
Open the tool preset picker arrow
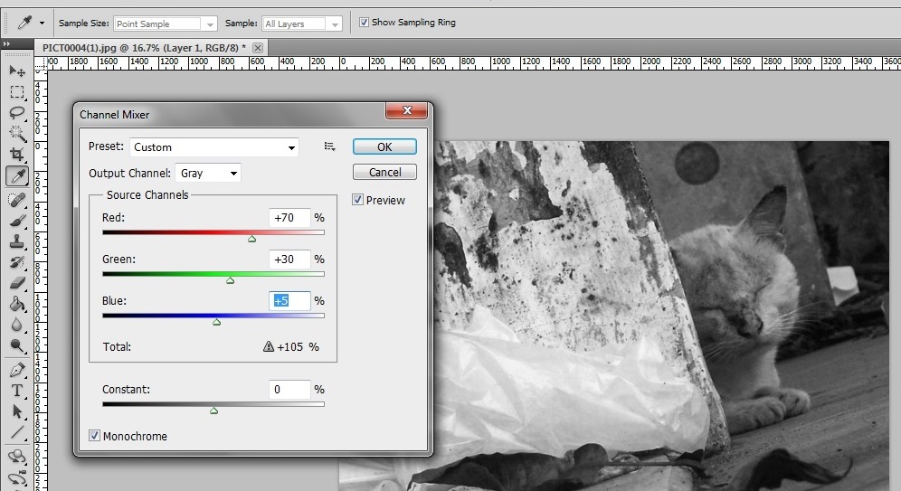(42, 23)
